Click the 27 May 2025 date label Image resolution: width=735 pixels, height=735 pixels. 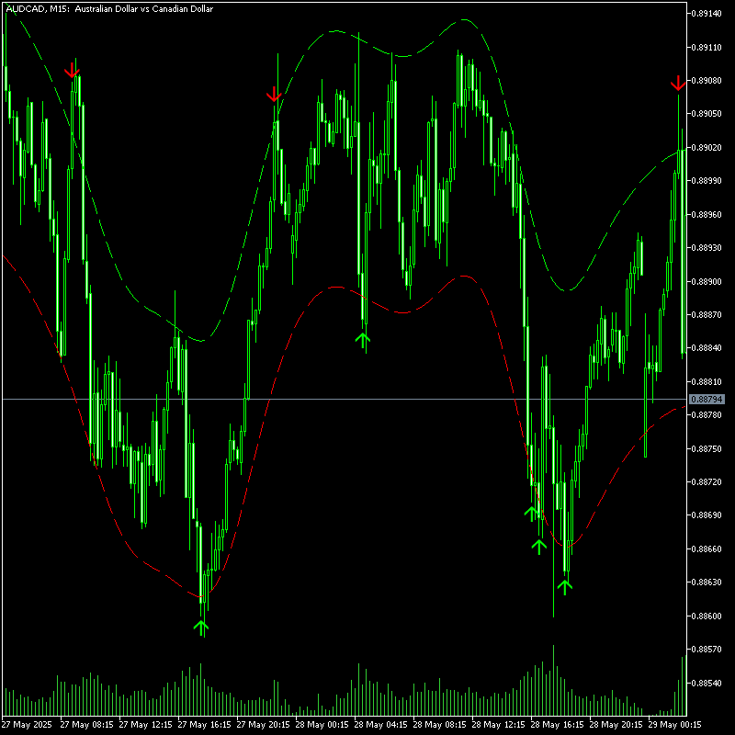coord(27,724)
